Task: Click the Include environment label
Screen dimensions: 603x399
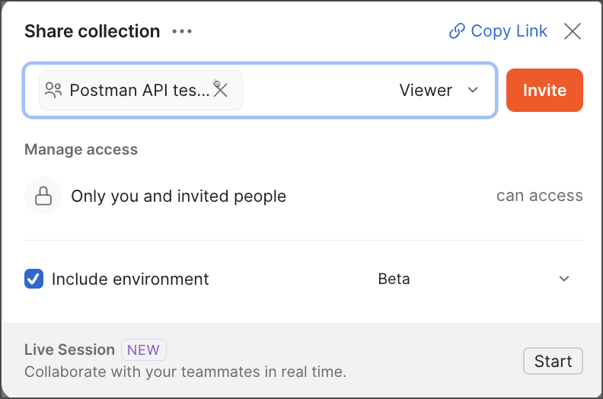Action: coord(130,279)
